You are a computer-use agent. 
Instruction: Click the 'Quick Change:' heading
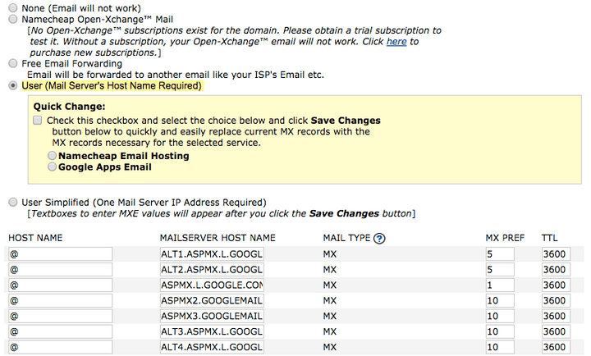69,107
